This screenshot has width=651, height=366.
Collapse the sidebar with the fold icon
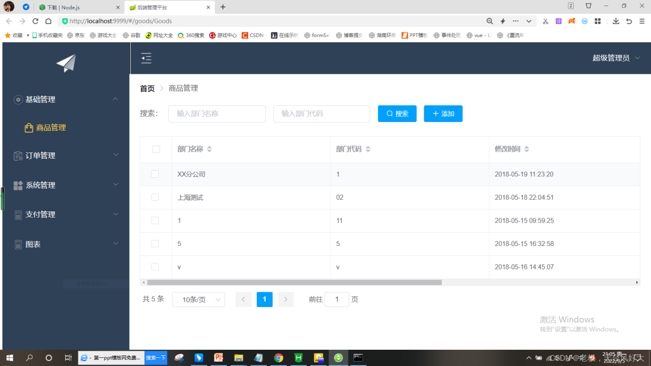coord(146,58)
